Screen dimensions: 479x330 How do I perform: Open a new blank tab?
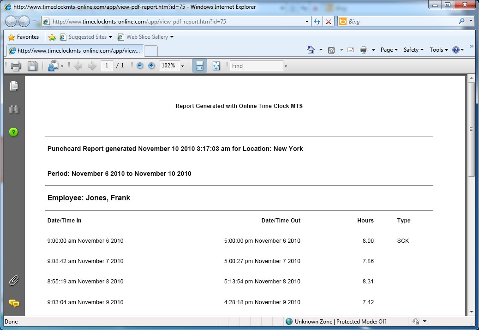[150, 51]
